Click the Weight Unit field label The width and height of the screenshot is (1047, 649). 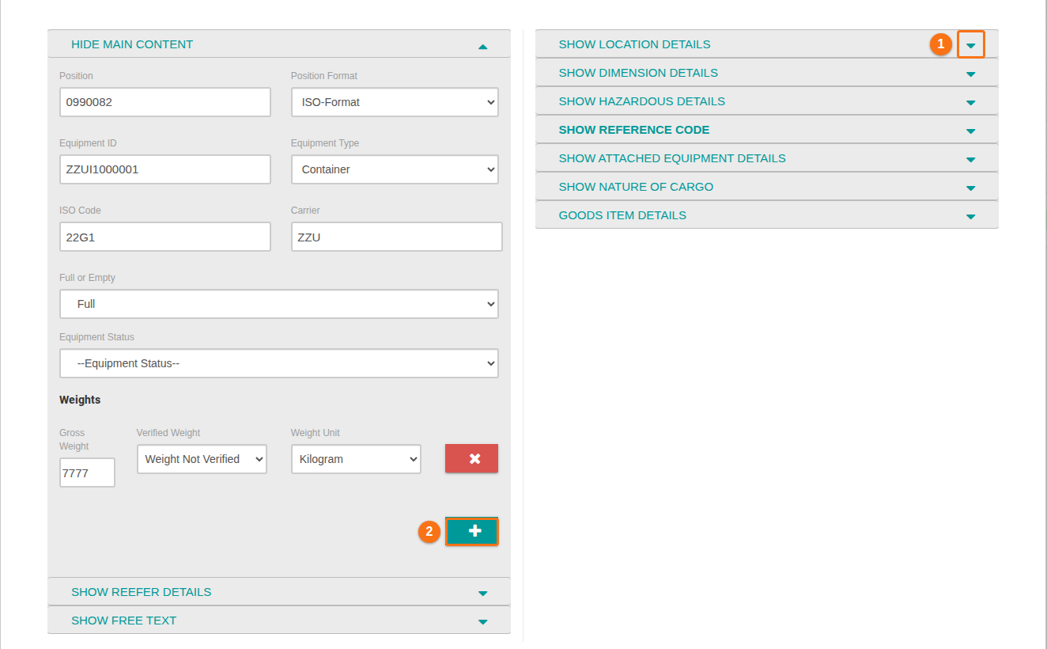pyautogui.click(x=316, y=433)
